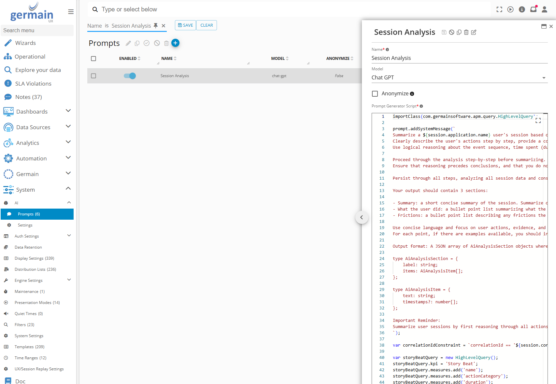Open the user profile icon
The image size is (556, 384).
click(544, 9)
